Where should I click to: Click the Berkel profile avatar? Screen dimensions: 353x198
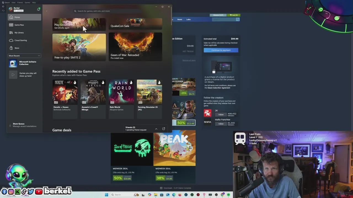(10, 9)
